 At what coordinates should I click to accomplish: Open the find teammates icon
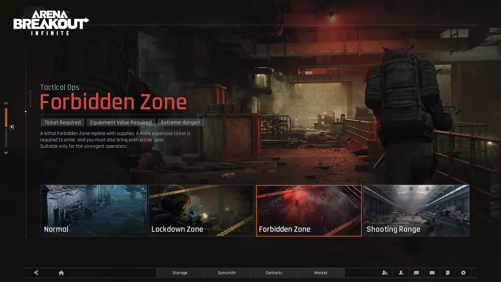385,273
